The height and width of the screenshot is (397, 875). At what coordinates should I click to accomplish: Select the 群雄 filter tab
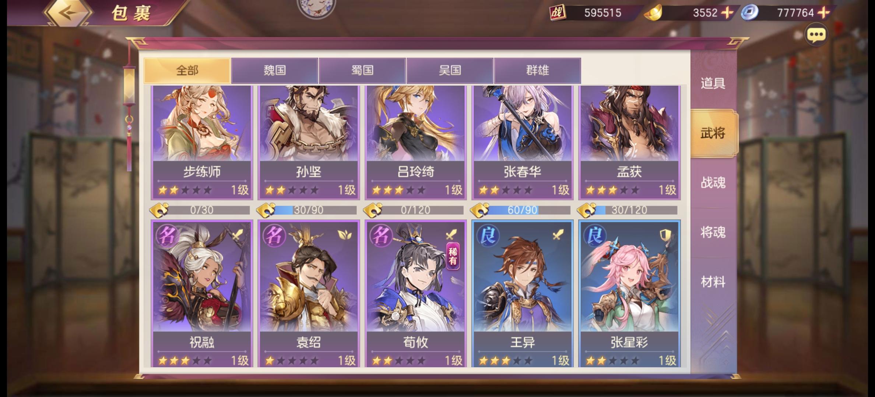(538, 70)
